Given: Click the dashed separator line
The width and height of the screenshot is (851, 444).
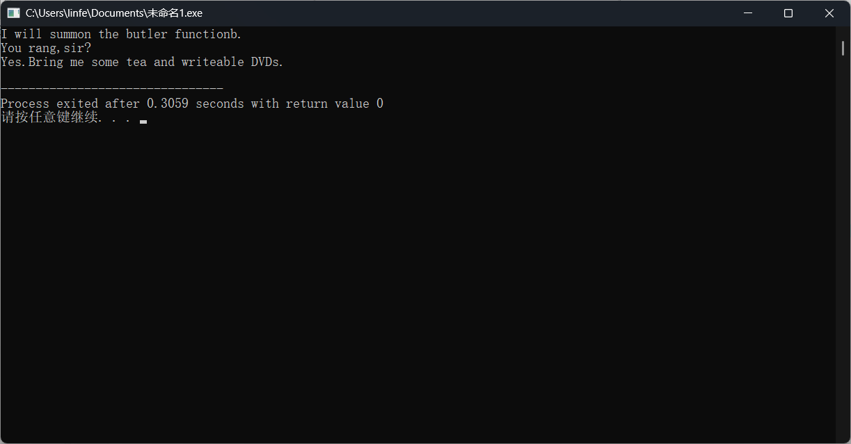Looking at the screenshot, I should tap(112, 89).
